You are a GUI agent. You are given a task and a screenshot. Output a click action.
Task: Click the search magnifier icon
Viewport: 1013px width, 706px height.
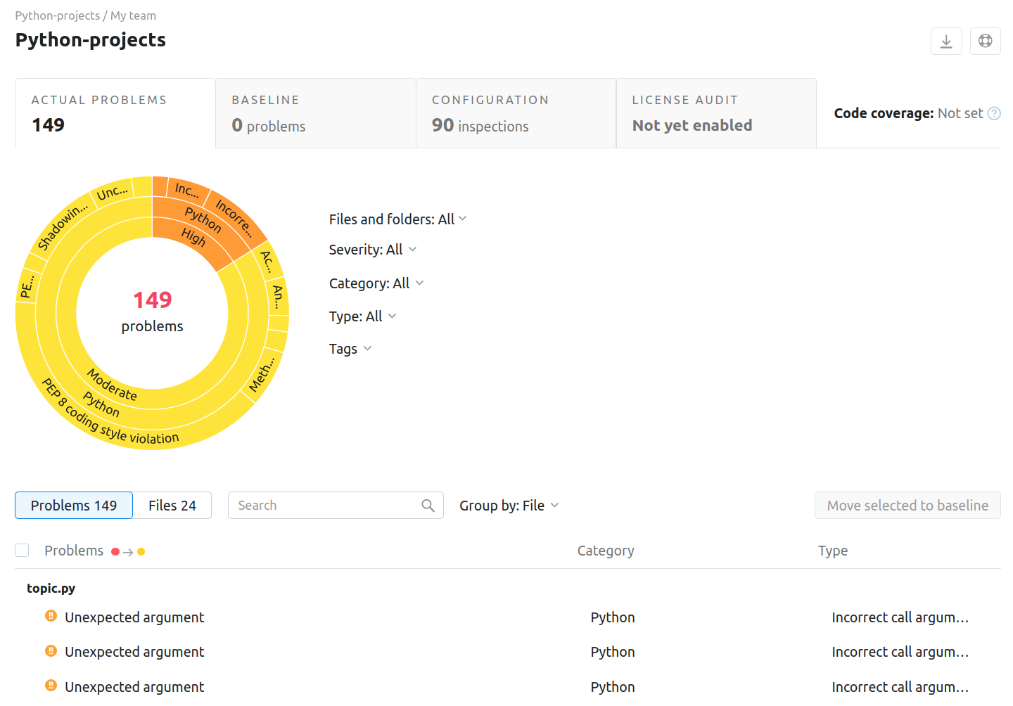[428, 506]
